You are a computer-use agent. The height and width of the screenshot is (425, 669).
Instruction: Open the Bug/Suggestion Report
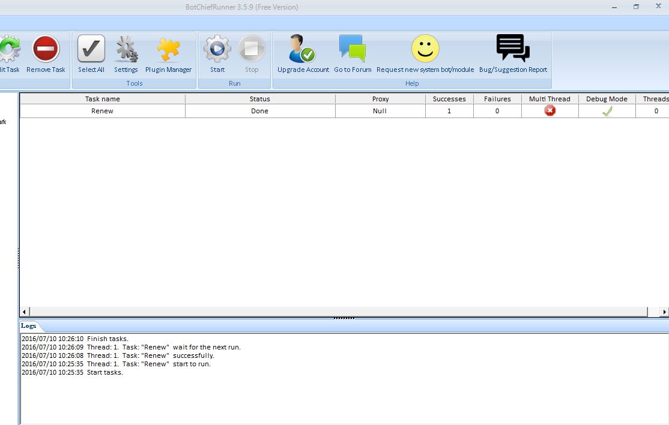[513, 50]
